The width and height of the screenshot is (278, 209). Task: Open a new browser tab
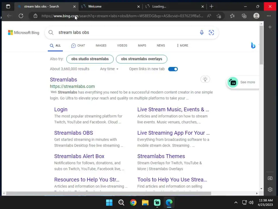click(211, 7)
